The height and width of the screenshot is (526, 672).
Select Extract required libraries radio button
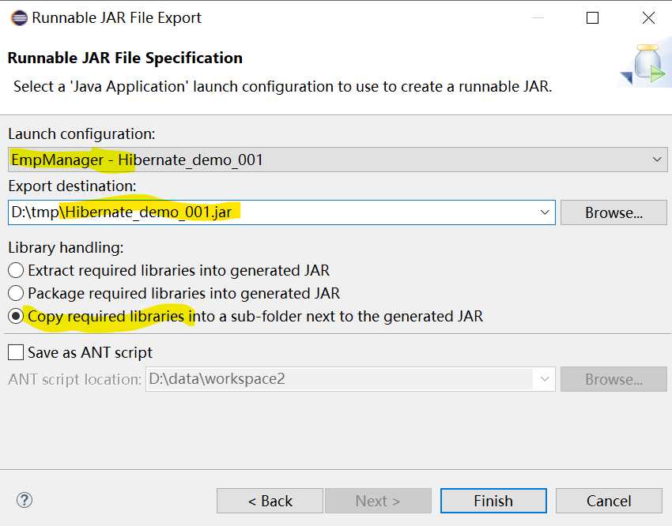[x=16, y=270]
